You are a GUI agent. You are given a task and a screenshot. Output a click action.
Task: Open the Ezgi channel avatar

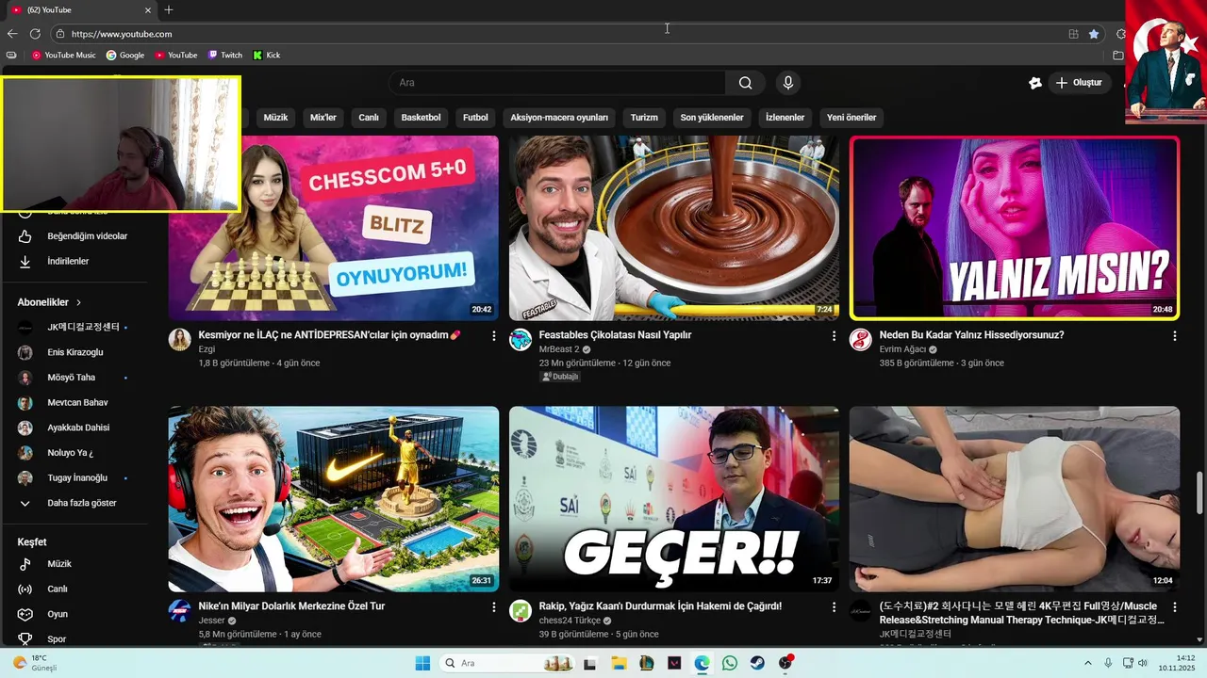180,340
